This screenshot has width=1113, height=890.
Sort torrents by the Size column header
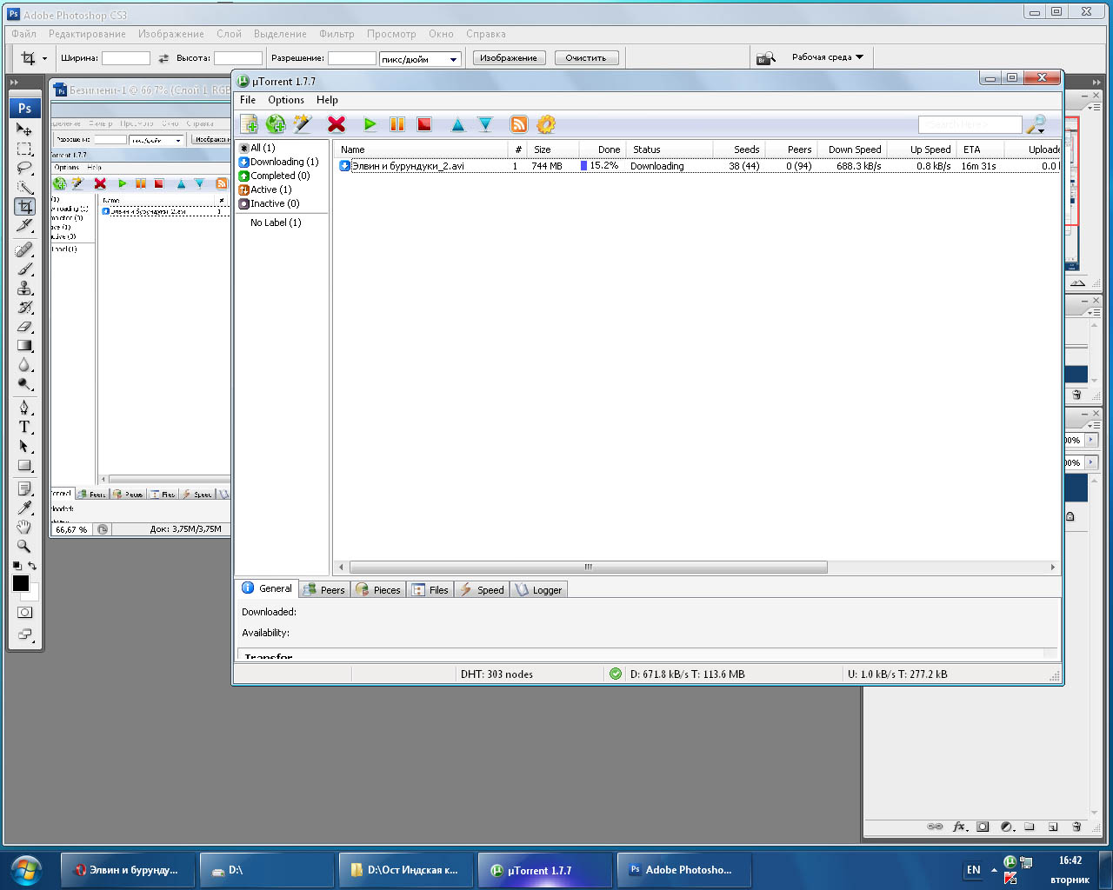point(553,149)
